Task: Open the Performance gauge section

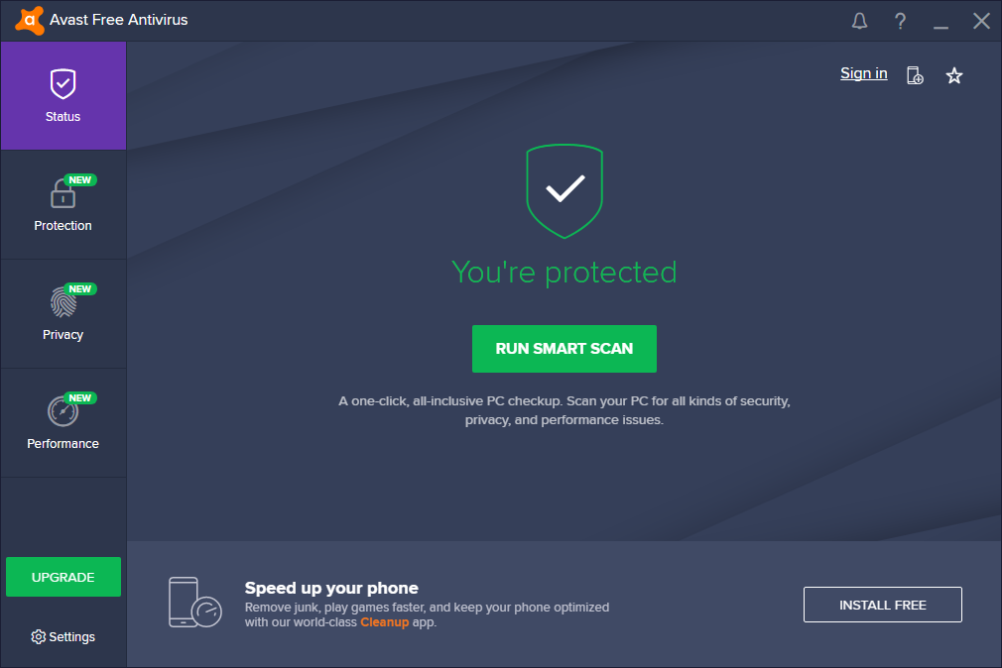Action: [63, 423]
